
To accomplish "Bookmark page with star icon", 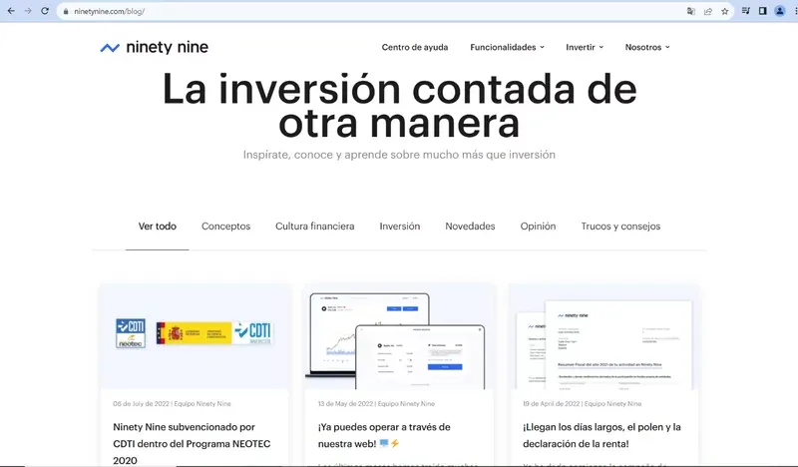I will 725,11.
